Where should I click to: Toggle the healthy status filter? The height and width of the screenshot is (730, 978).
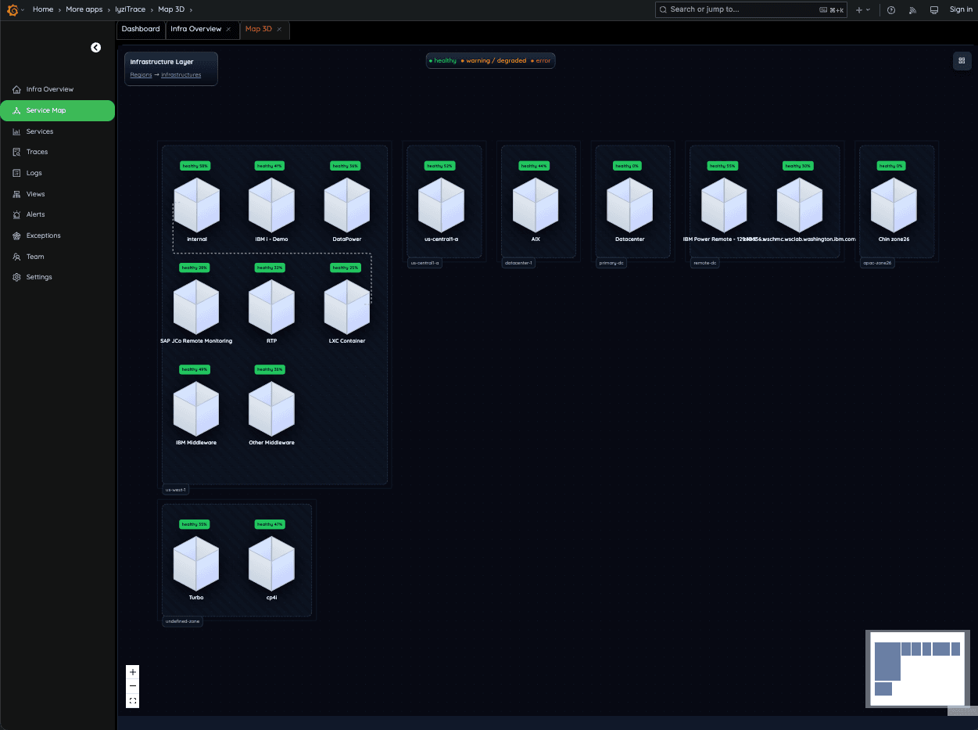tap(443, 60)
